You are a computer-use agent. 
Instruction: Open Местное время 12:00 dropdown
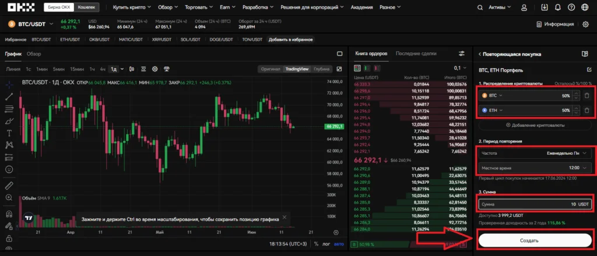click(535, 168)
